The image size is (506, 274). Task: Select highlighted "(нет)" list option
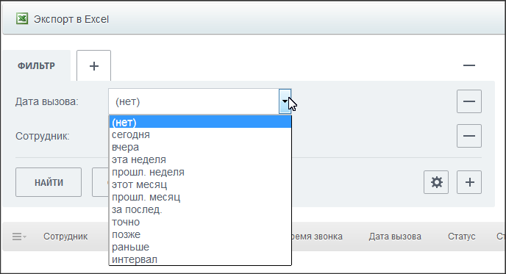[200, 122]
